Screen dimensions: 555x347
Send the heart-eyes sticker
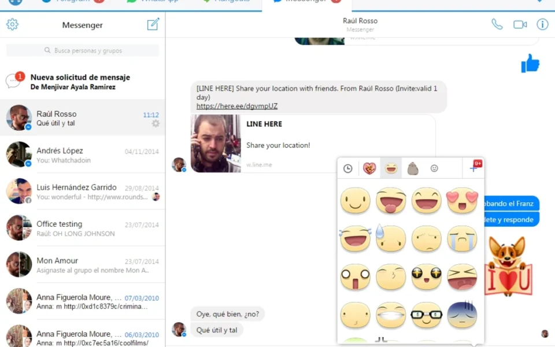pyautogui.click(x=462, y=201)
